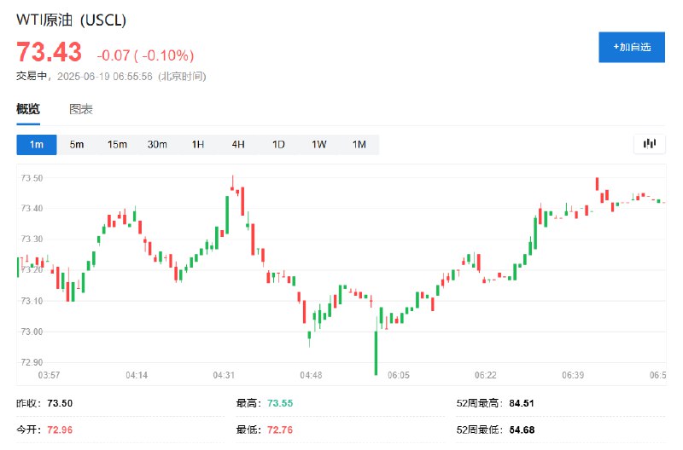The image size is (683, 450).
Task: Click the 06:05 time axis label
Action: (399, 375)
